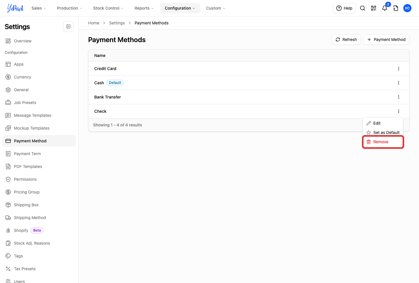Expand the Custom dropdown menu
This screenshot has height=283, width=419.
(x=216, y=8)
